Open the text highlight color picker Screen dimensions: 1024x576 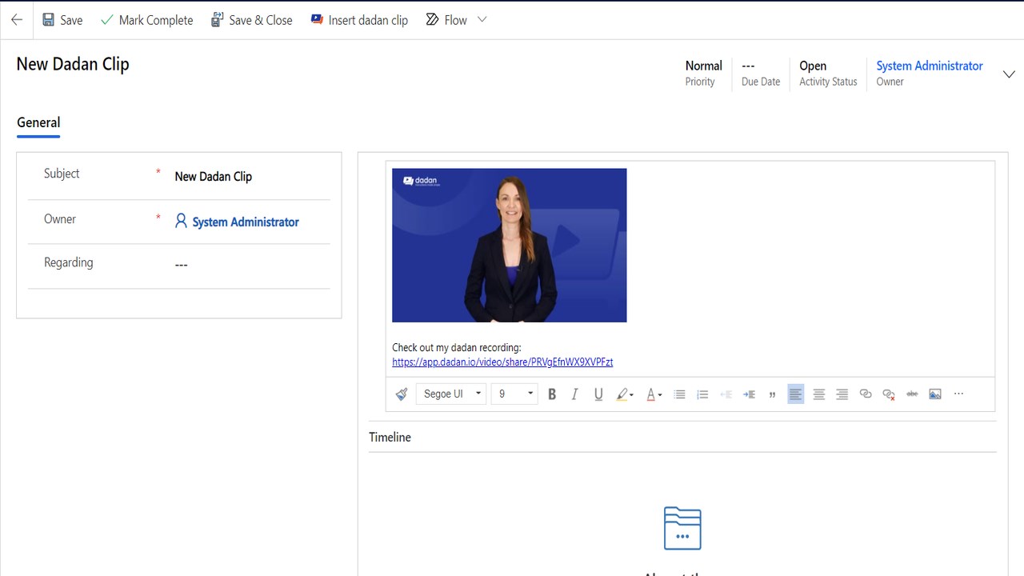[x=625, y=394]
